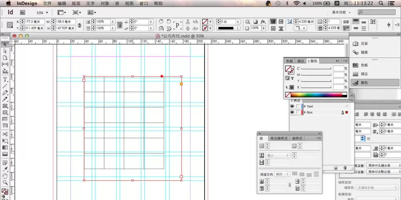401x200 pixels.
Task: Toggle lock box of Text layer
Action: pos(298,106)
